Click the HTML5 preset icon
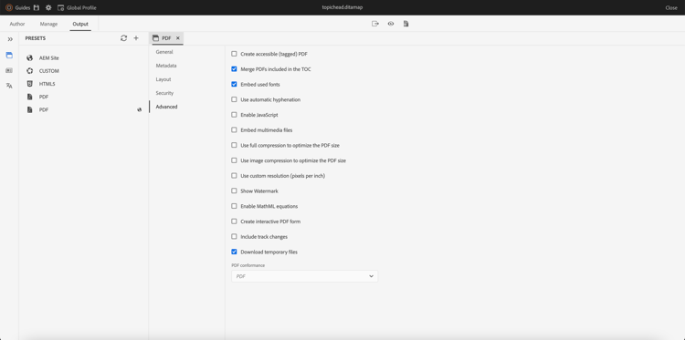The width and height of the screenshot is (685, 340). (x=30, y=84)
